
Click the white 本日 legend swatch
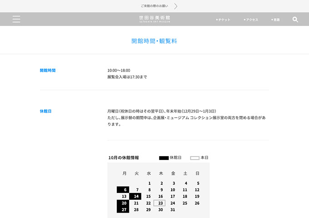[194, 158]
